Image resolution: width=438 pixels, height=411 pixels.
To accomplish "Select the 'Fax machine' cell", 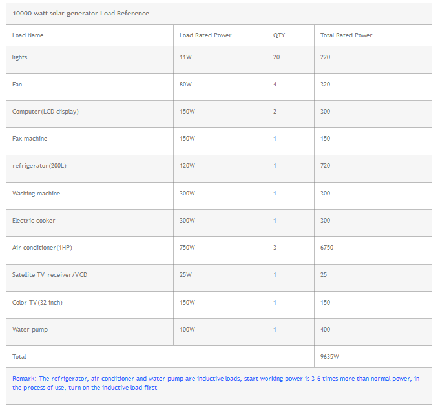I will click(30, 139).
